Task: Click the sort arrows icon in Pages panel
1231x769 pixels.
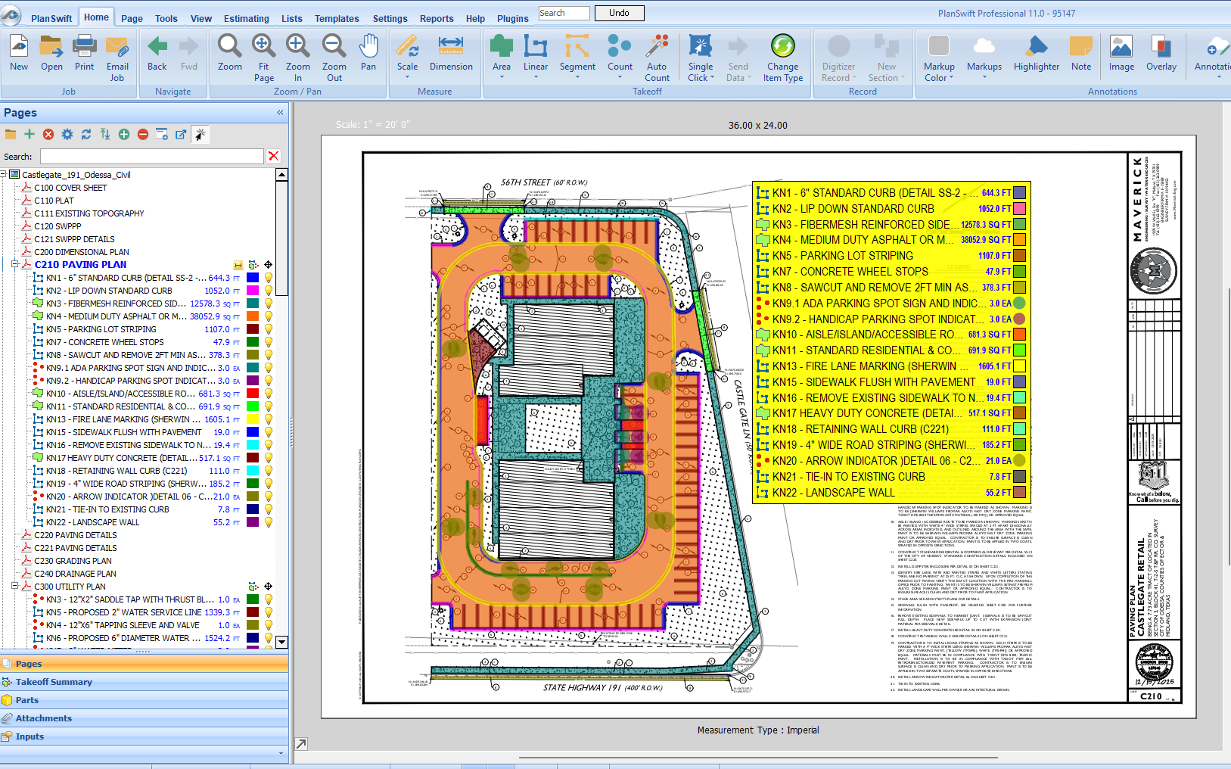Action: (x=105, y=134)
